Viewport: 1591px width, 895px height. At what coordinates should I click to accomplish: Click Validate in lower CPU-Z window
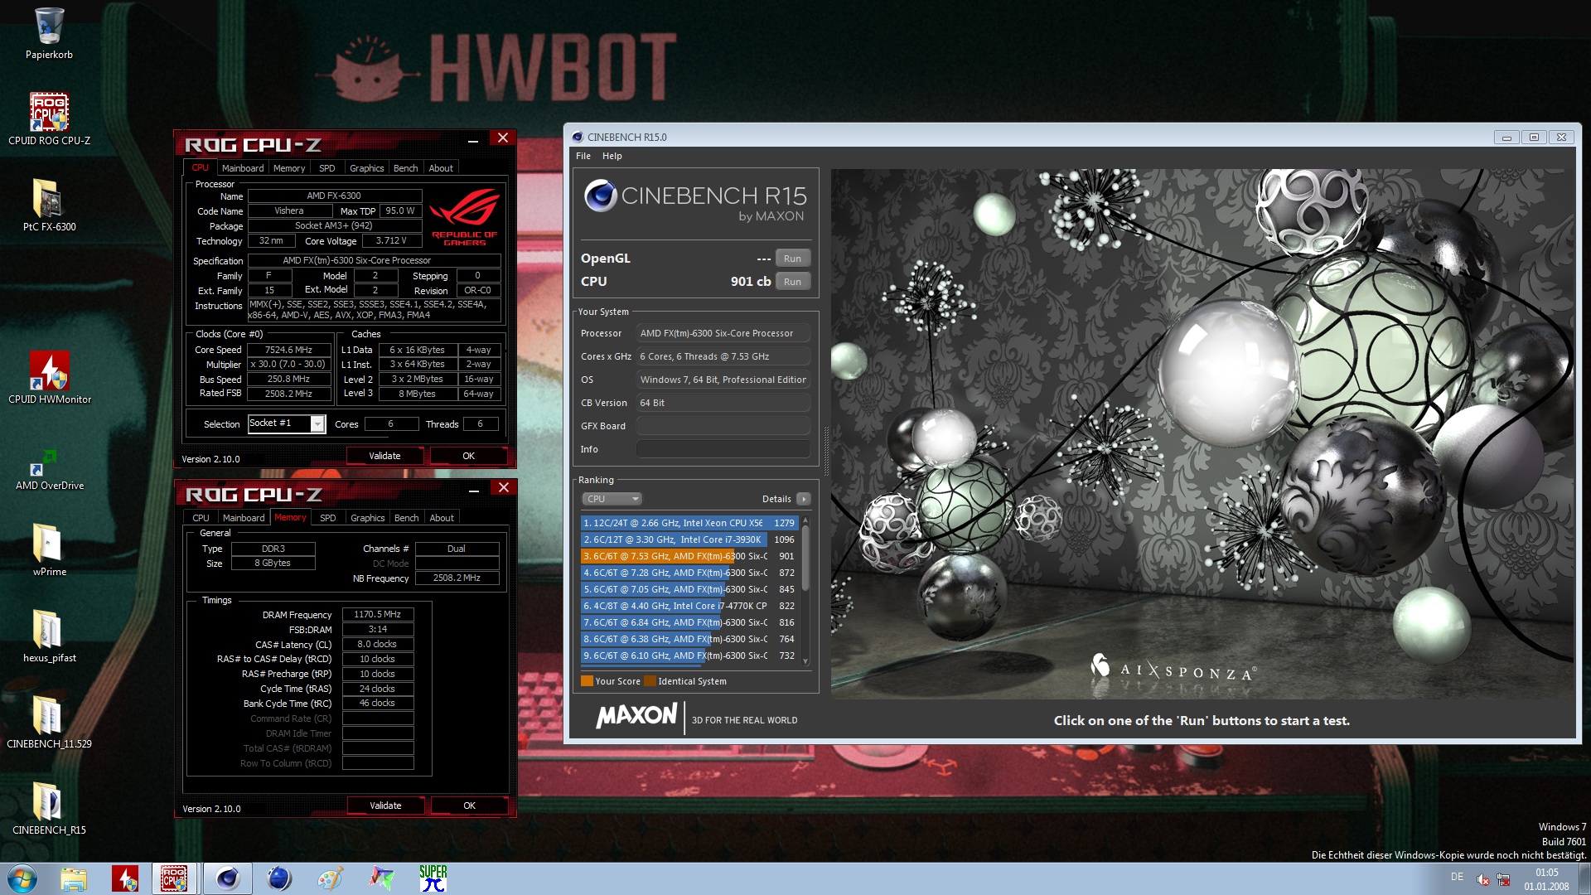click(x=385, y=805)
